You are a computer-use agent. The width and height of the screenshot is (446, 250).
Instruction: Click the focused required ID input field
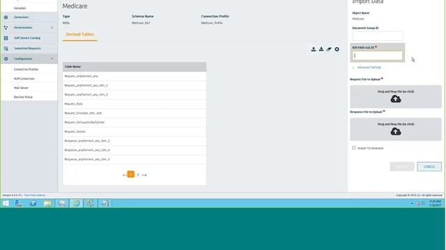[x=378, y=56]
